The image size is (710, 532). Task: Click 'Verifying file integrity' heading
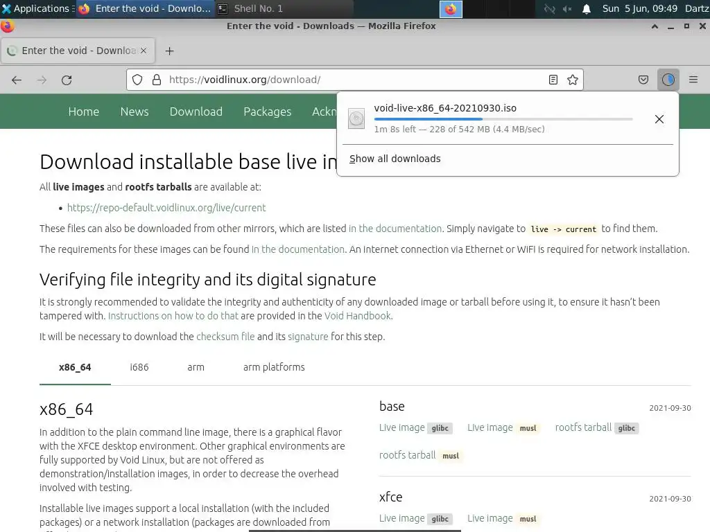tap(208, 280)
